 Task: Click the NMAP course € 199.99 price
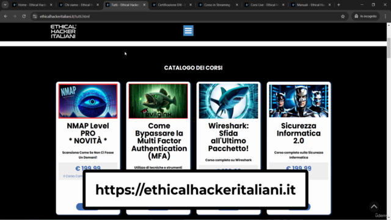[88, 169]
